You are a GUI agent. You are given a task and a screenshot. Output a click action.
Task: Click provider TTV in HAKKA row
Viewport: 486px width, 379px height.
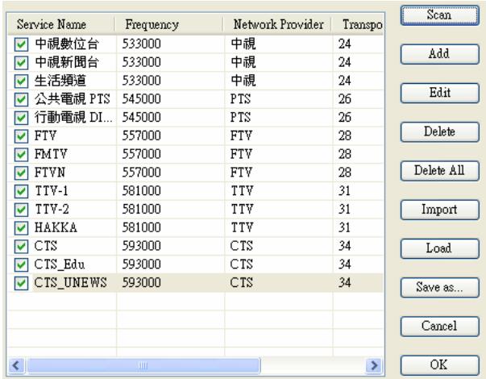242,227
